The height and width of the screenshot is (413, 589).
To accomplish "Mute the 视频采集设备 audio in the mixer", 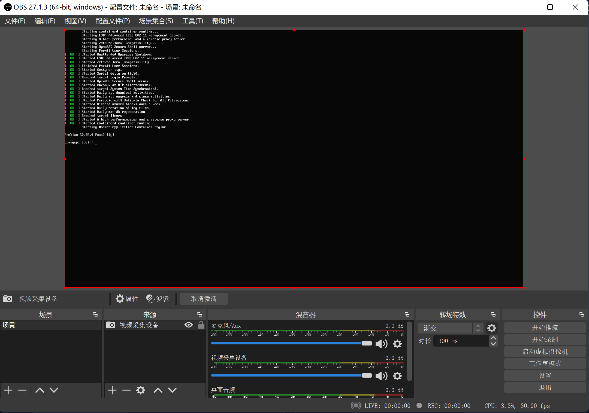I will point(381,376).
